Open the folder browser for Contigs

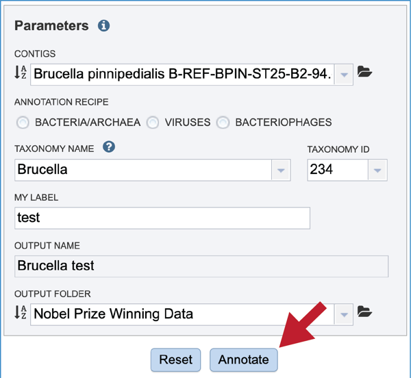coord(364,71)
